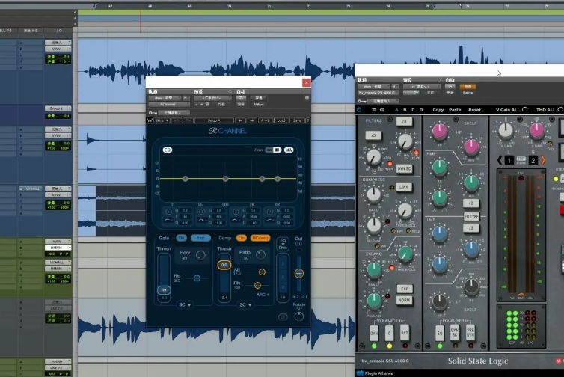The height and width of the screenshot is (377, 564).
Task: Open the Gate SC dropdown in RChannel
Action: pos(185,305)
